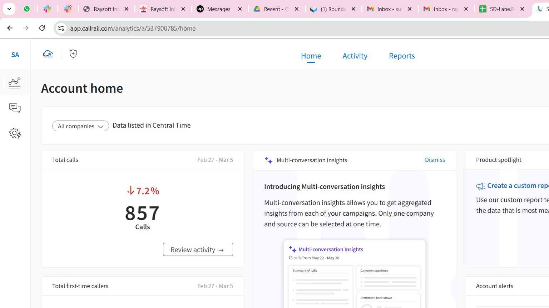Switch to the first Gmail Inbox tab
Image resolution: width=549 pixels, height=308 pixels.
pos(385,9)
